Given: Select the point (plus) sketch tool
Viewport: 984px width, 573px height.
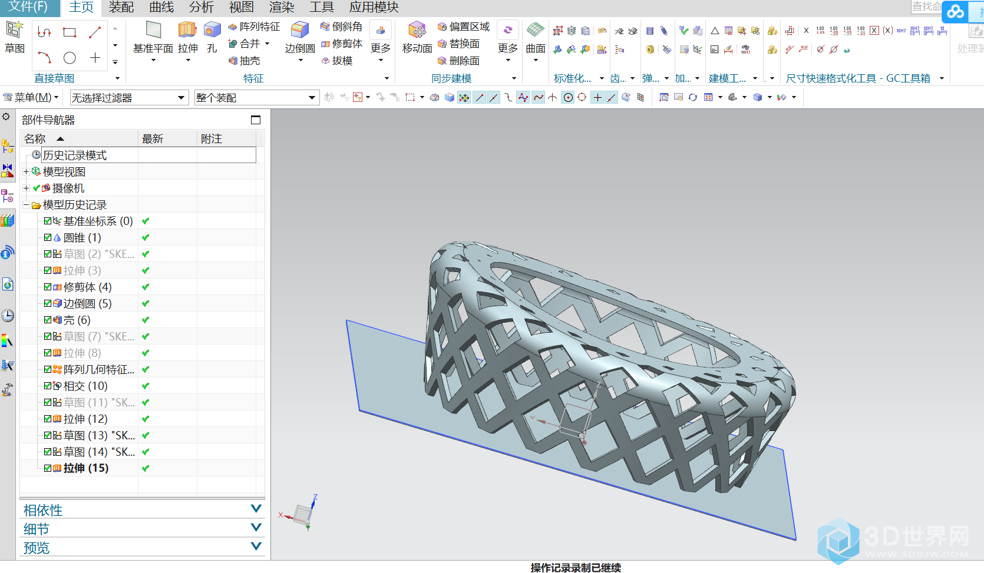Looking at the screenshot, I should tap(95, 58).
